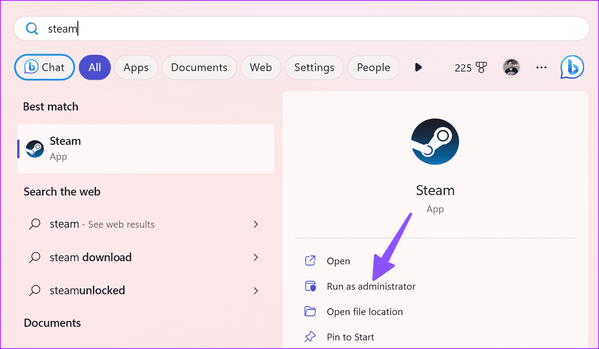Switch to the Apps filter tab

pyautogui.click(x=136, y=67)
